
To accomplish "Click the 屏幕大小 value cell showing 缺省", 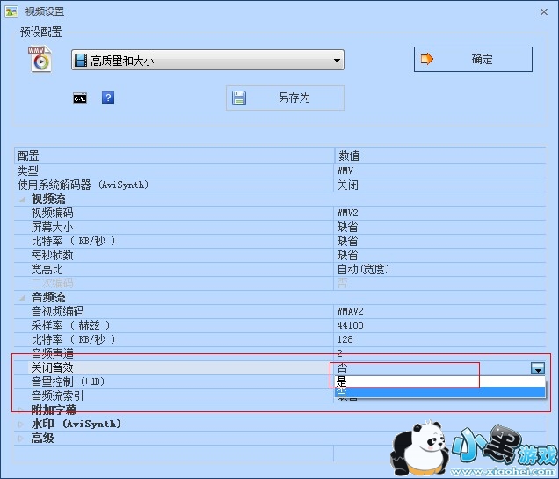I will pos(348,227).
